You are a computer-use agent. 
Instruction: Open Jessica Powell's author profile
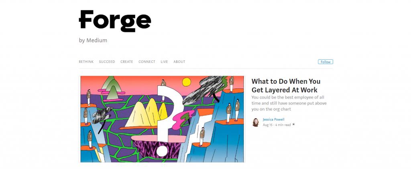pyautogui.click(x=274, y=120)
